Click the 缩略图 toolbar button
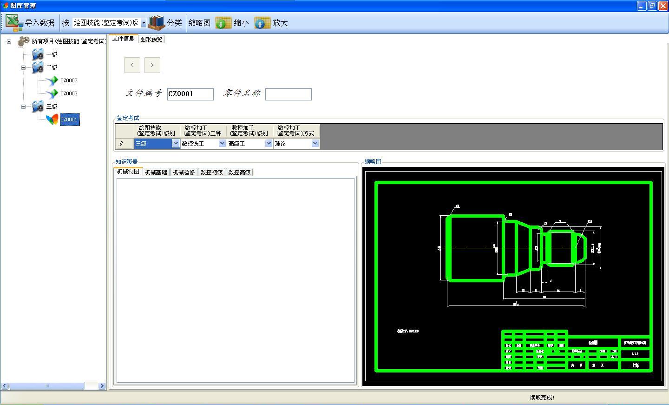The height and width of the screenshot is (405, 669). pos(199,22)
